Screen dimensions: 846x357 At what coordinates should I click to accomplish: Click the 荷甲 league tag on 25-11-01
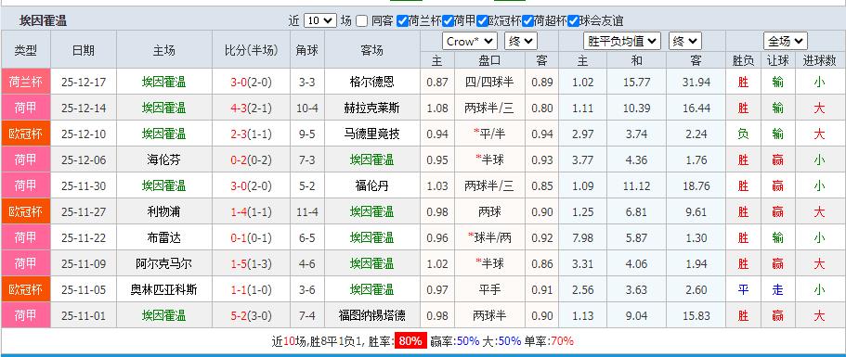tap(25, 315)
